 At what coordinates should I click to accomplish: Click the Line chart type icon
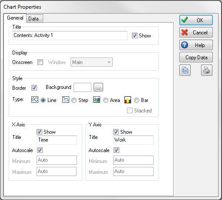(35, 100)
